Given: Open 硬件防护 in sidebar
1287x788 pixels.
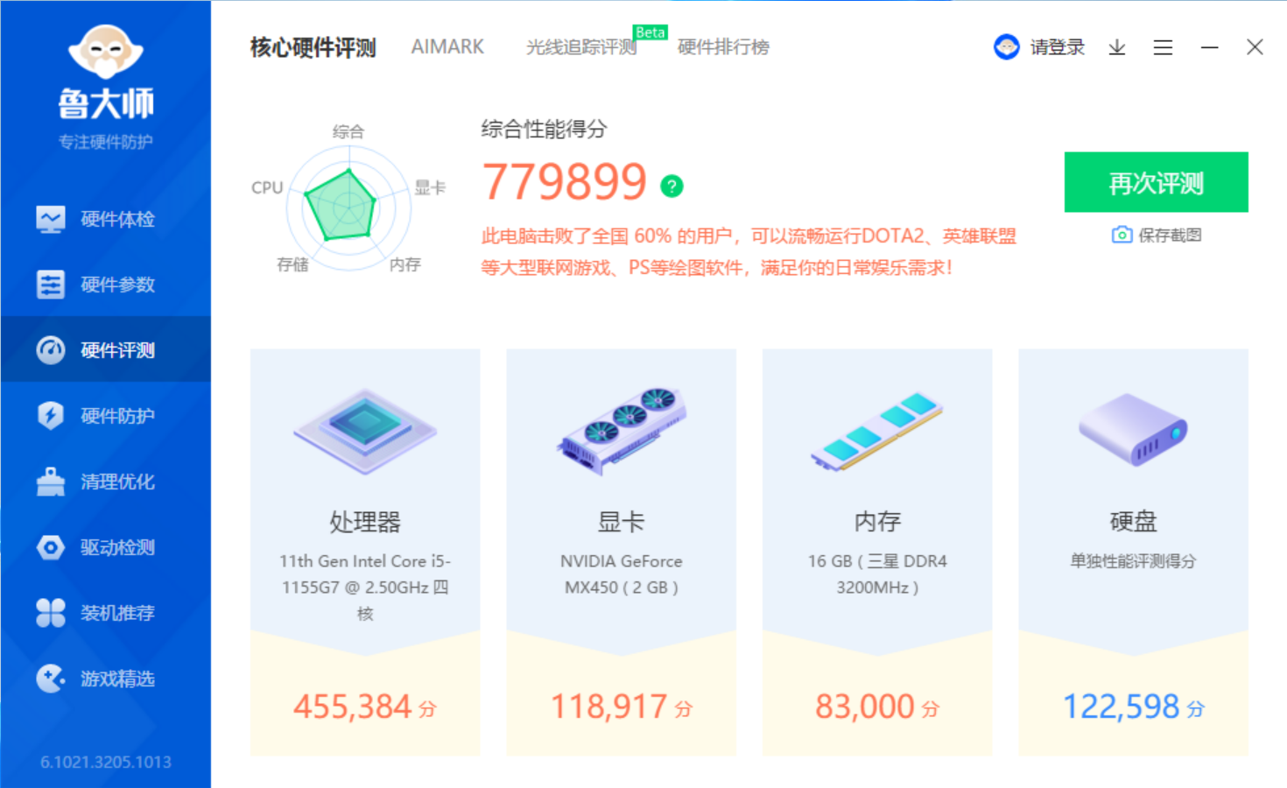Looking at the screenshot, I should [105, 416].
